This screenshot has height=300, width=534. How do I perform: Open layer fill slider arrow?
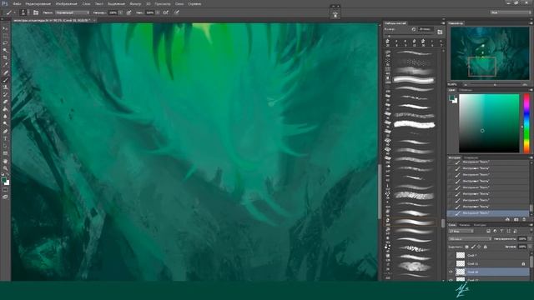(x=530, y=247)
